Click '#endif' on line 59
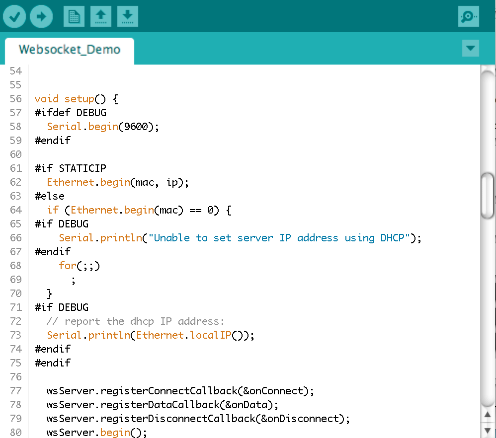This screenshot has width=496, height=438. (53, 141)
